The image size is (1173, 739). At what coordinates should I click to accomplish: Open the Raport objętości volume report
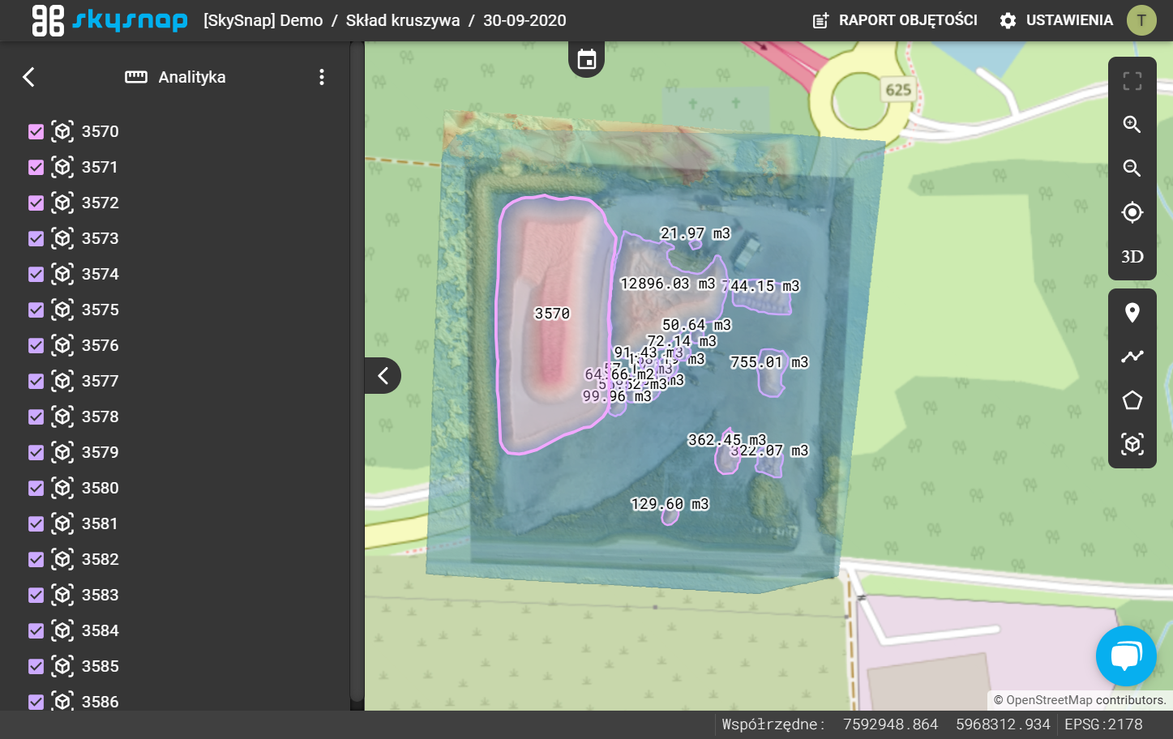click(895, 20)
